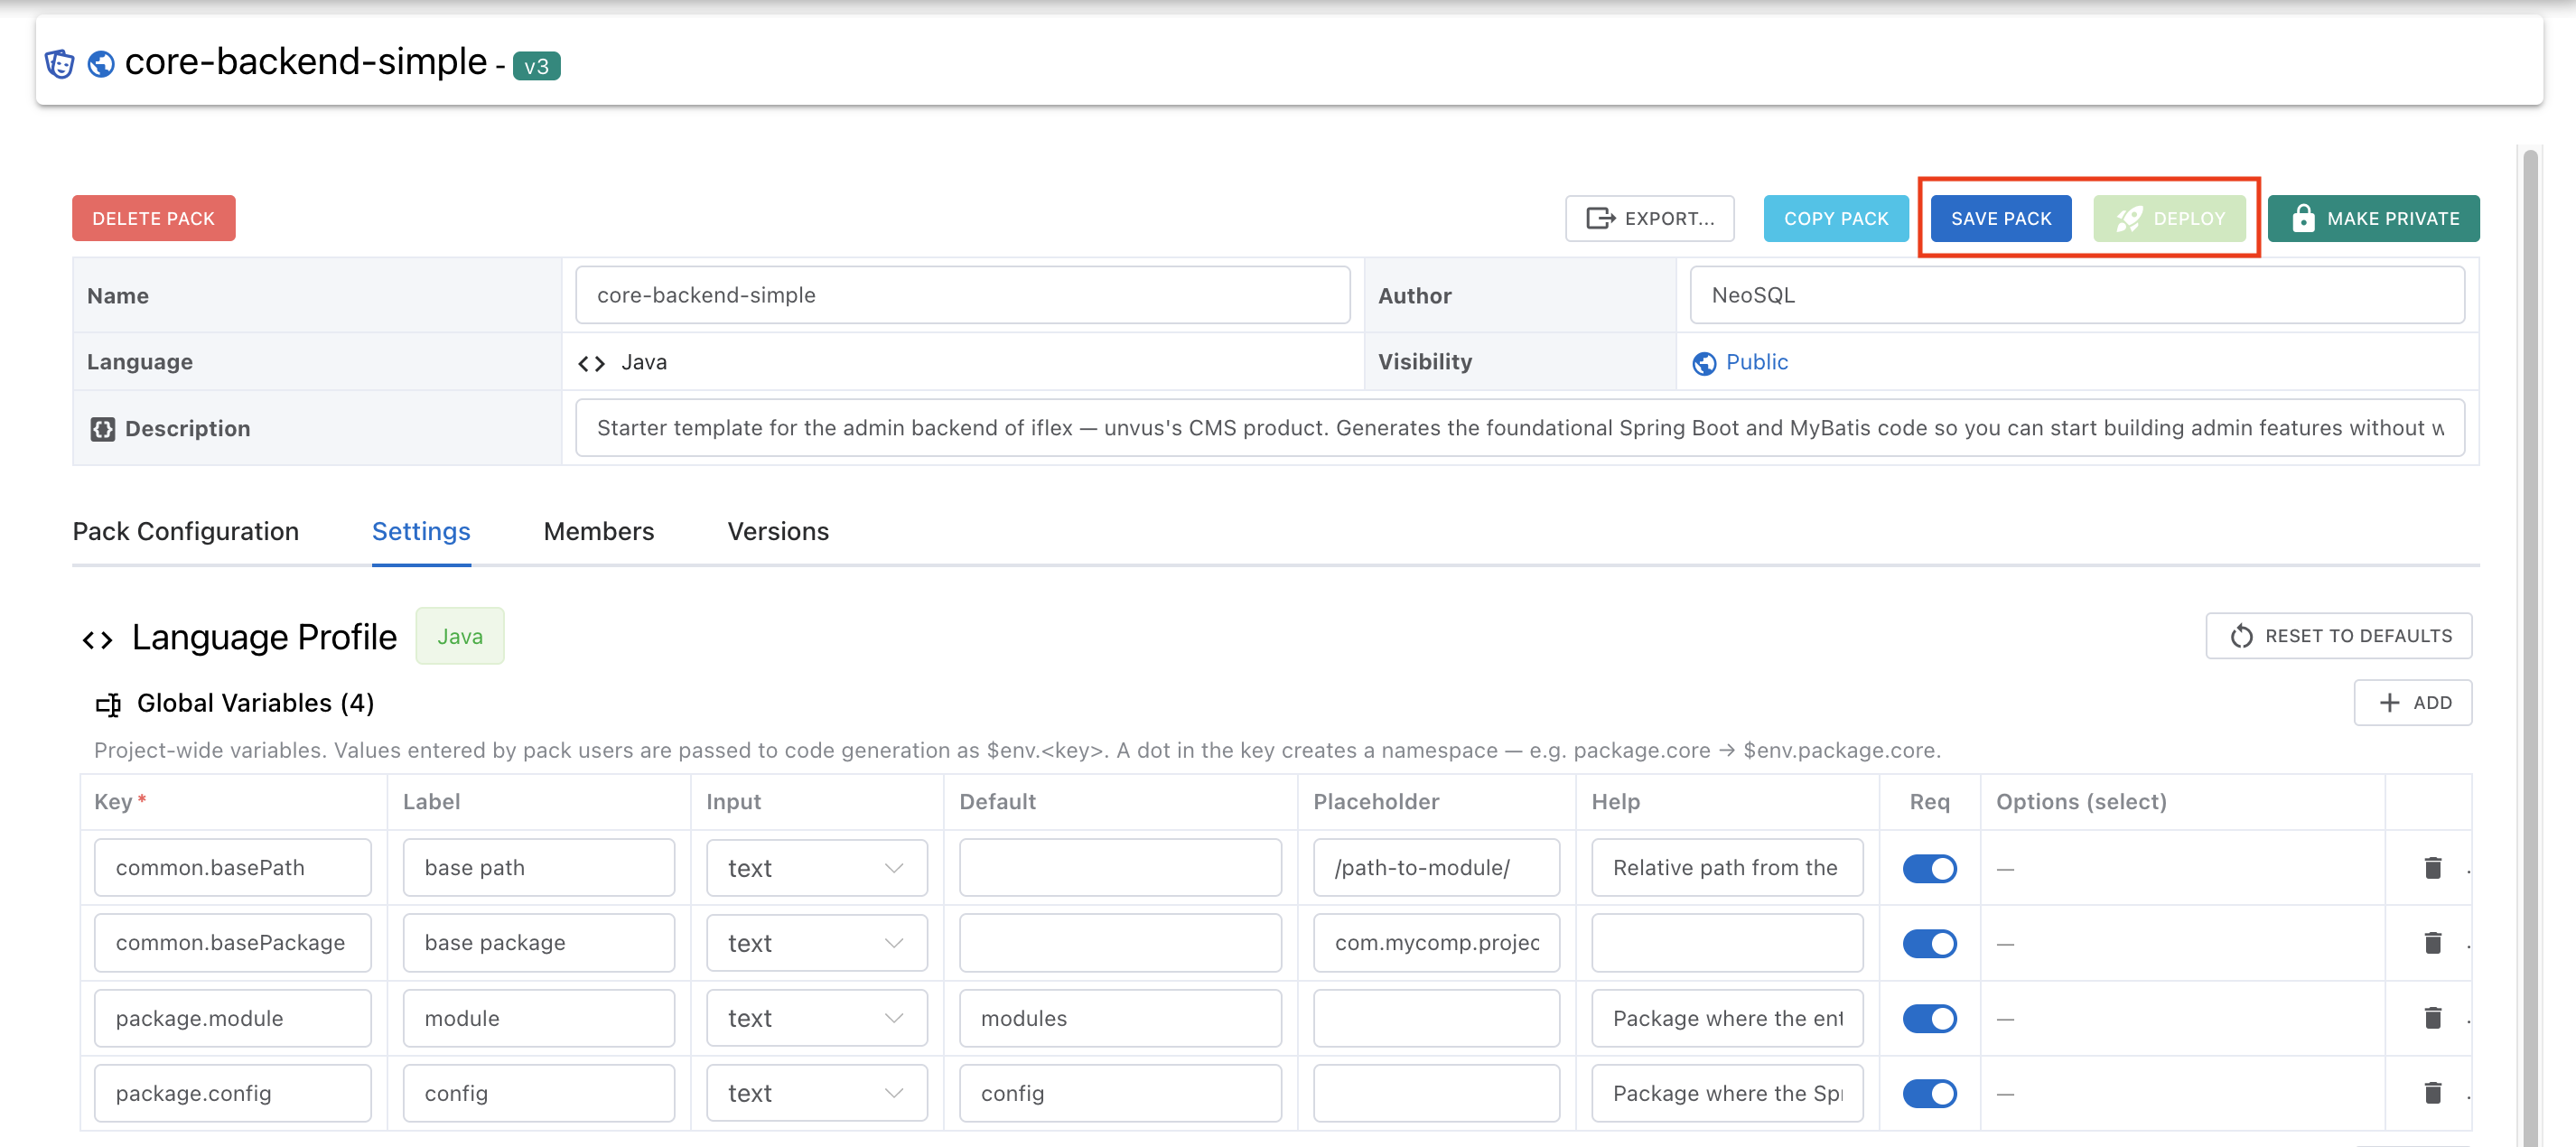2576x1147 pixels.
Task: Toggle required switch for package.config
Action: (x=1929, y=1093)
